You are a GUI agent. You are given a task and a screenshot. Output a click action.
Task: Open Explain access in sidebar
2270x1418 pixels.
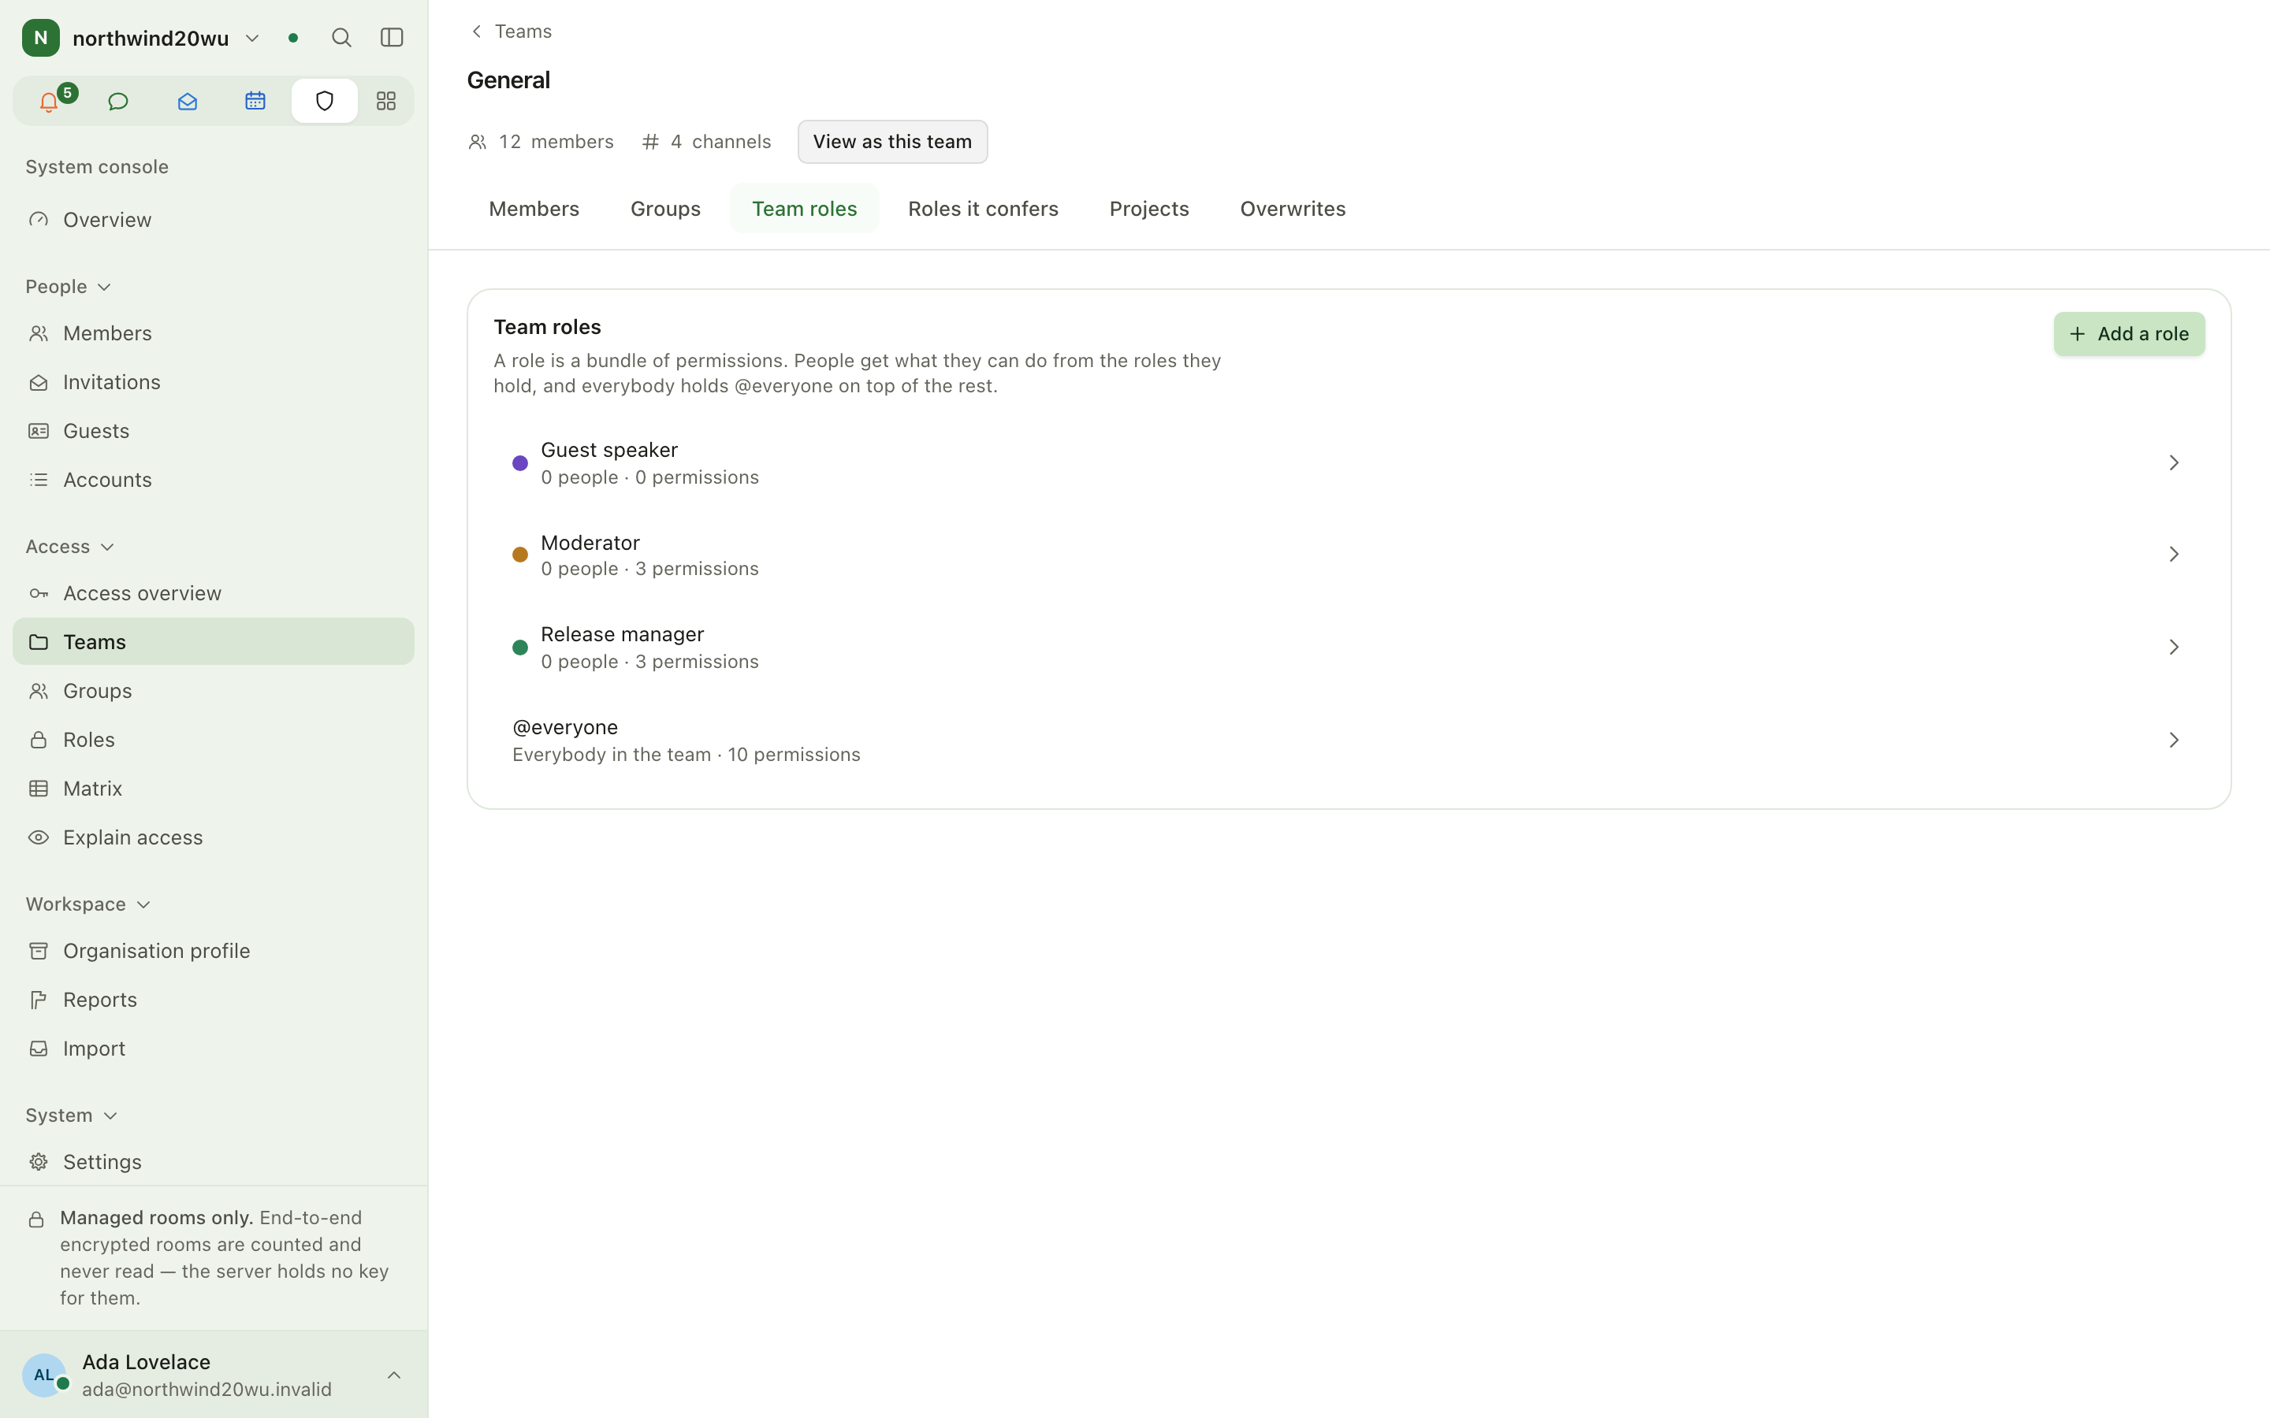[x=214, y=837]
